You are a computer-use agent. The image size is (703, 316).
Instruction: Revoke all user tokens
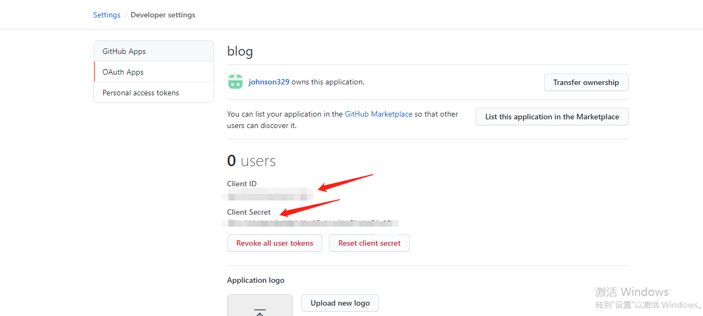click(x=274, y=243)
